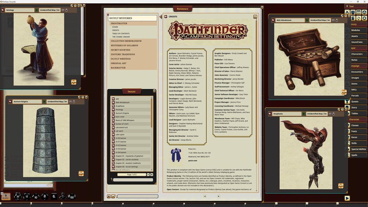Viewport: 368px width, 207px height.
Task: Open the Combat Tracker crossed swords icon
Action: pos(347,12)
